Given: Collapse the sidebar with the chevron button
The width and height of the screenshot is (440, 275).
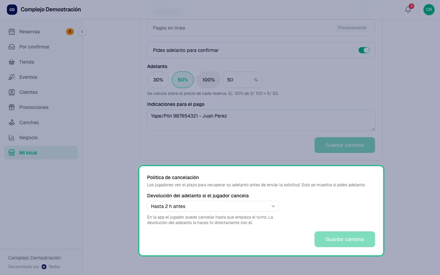Looking at the screenshot, I should coord(82,32).
